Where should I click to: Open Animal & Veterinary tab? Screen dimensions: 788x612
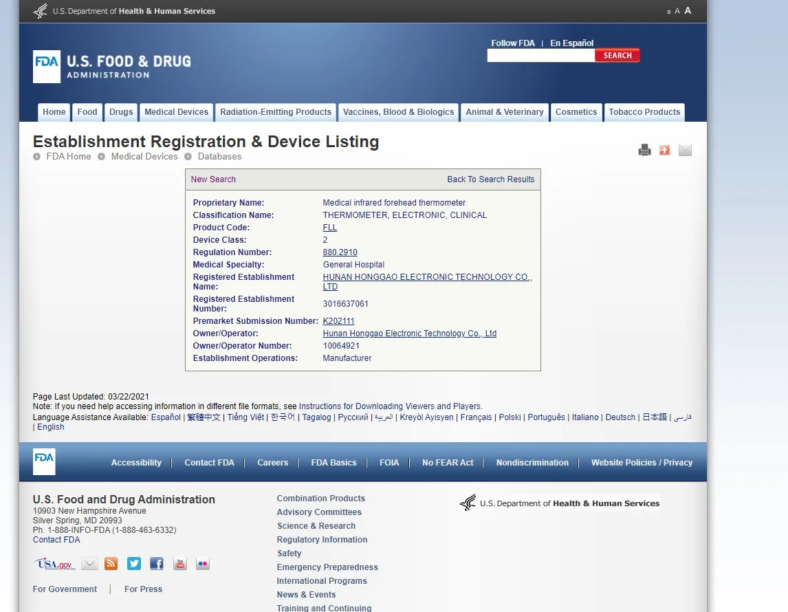(x=505, y=112)
